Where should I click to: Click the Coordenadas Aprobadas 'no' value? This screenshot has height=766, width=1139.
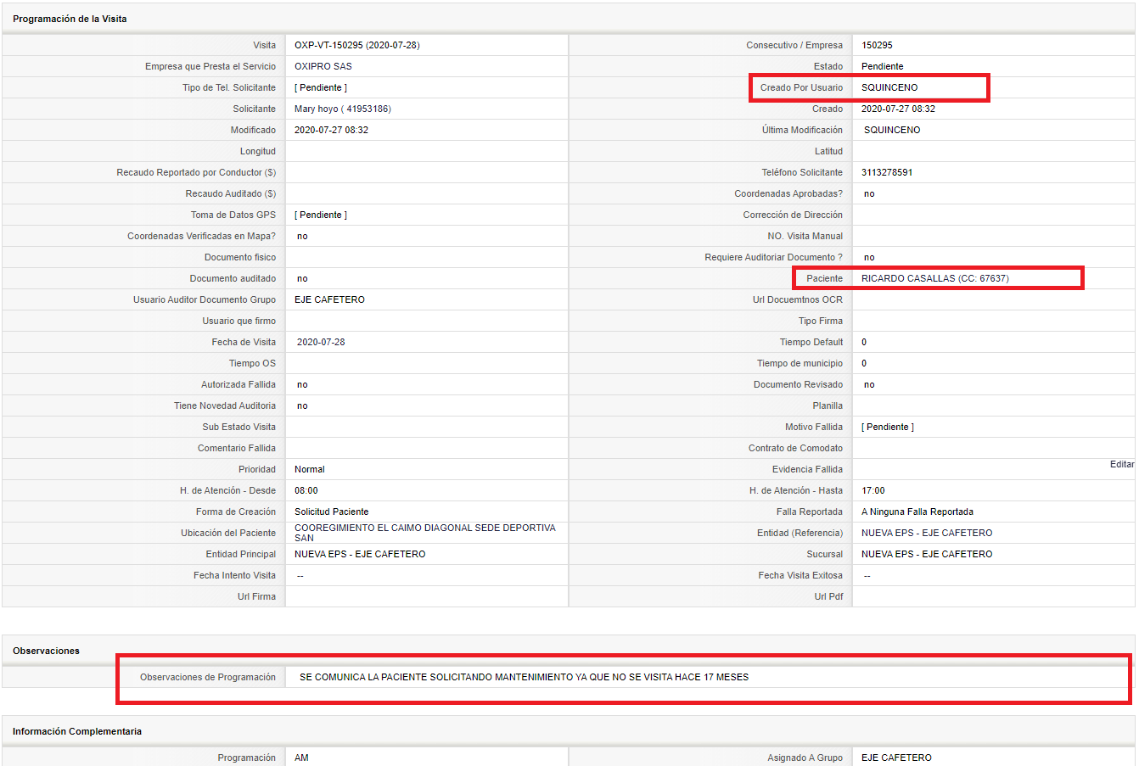[869, 193]
